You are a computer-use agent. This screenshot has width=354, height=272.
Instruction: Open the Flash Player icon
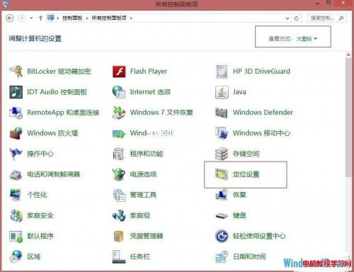119,72
